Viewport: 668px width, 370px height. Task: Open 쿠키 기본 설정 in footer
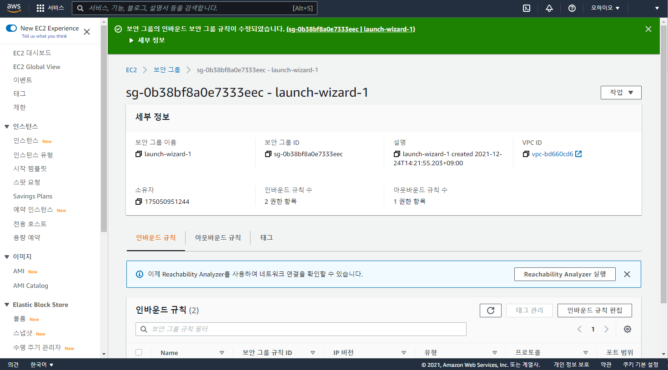pyautogui.click(x=640, y=365)
